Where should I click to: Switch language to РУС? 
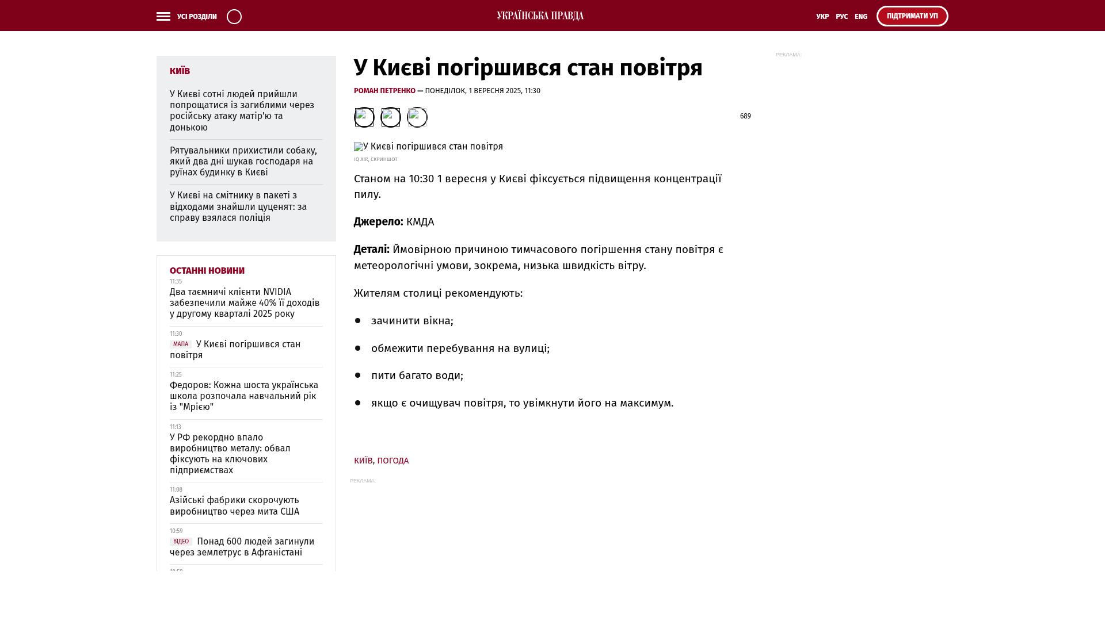[x=841, y=17]
